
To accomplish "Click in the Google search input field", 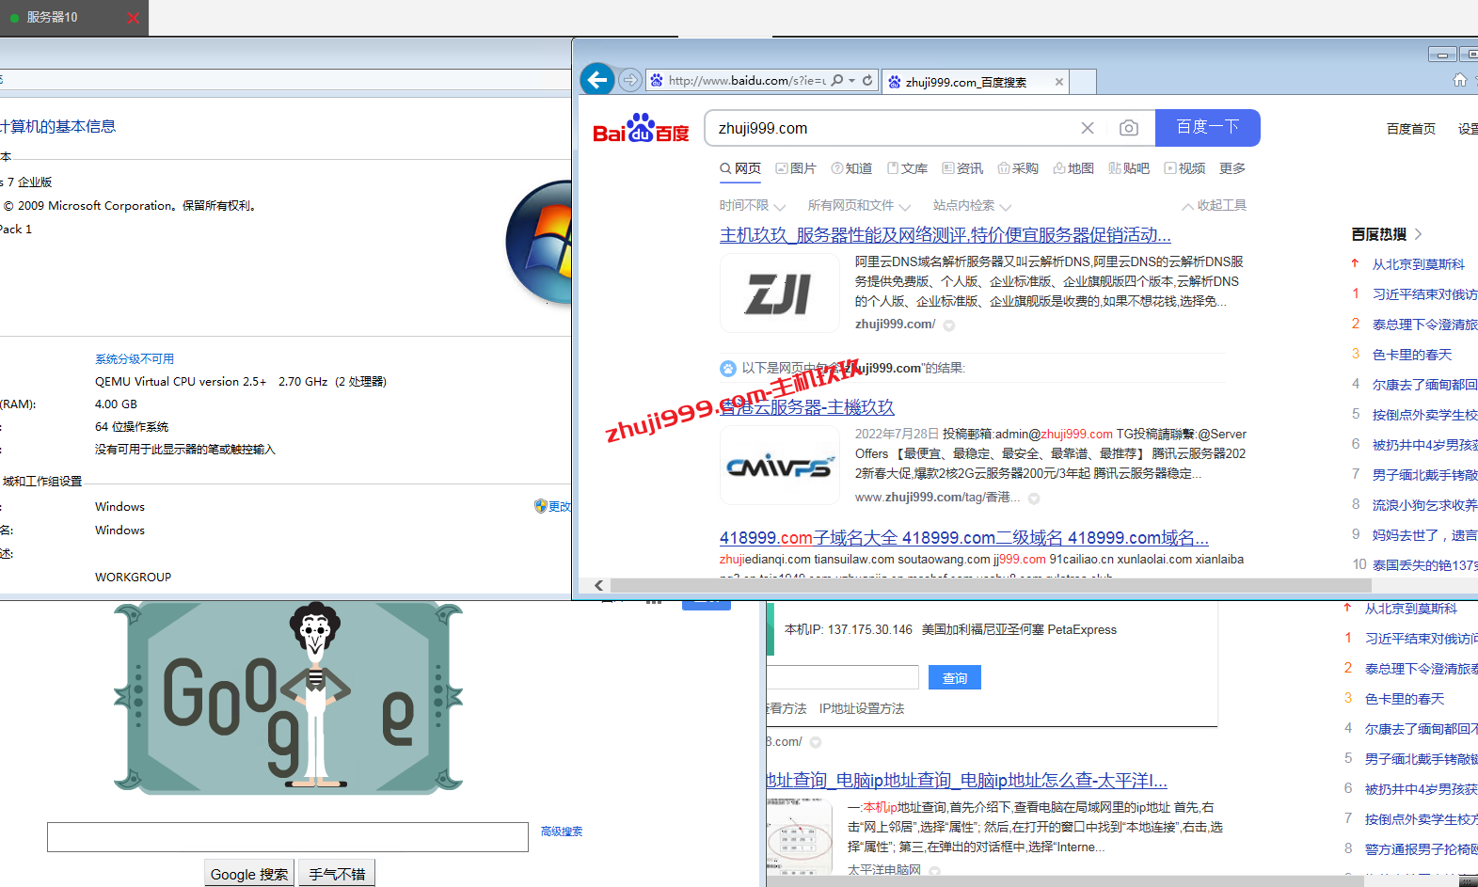I will pyautogui.click(x=288, y=837).
